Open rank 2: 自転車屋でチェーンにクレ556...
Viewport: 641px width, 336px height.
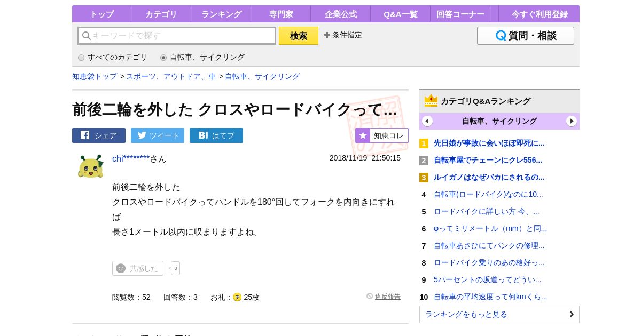(488, 160)
